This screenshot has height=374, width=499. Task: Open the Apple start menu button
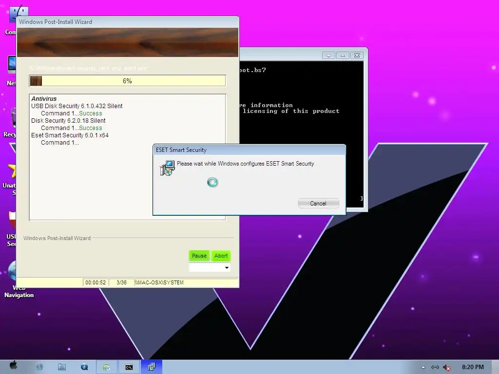point(13,365)
